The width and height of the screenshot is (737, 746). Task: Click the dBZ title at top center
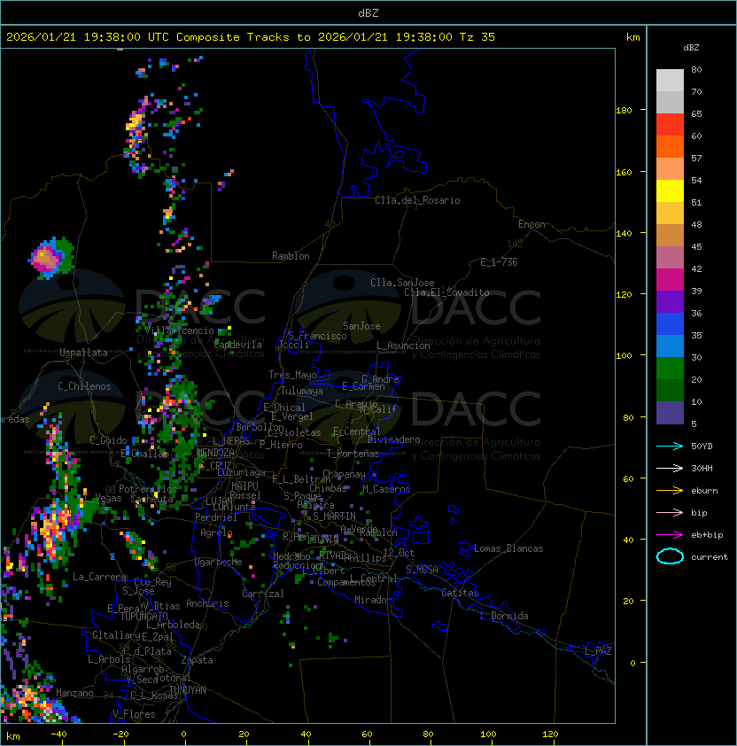(368, 12)
